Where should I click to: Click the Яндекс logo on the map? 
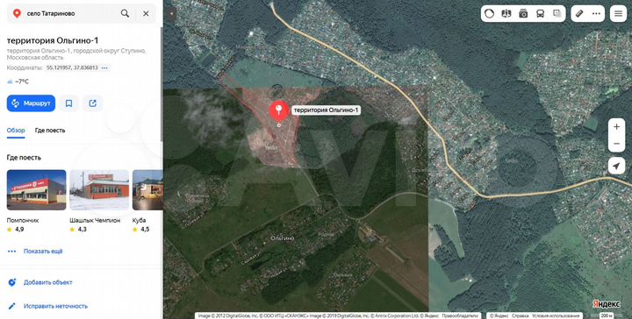607,304
